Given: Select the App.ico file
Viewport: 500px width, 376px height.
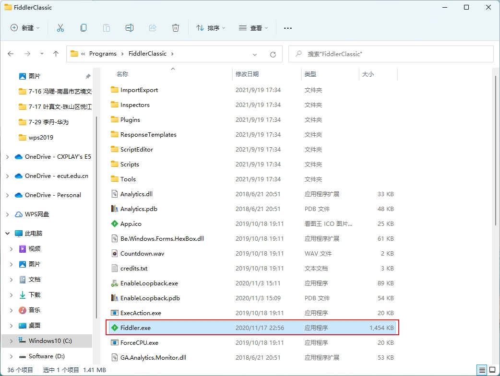Looking at the screenshot, I should (131, 224).
